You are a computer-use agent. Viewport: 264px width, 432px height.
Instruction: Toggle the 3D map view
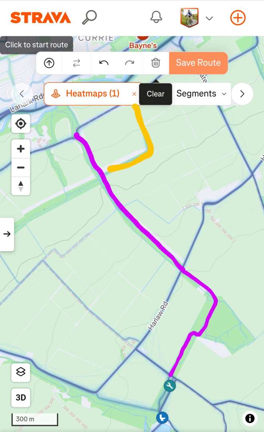pyautogui.click(x=21, y=398)
